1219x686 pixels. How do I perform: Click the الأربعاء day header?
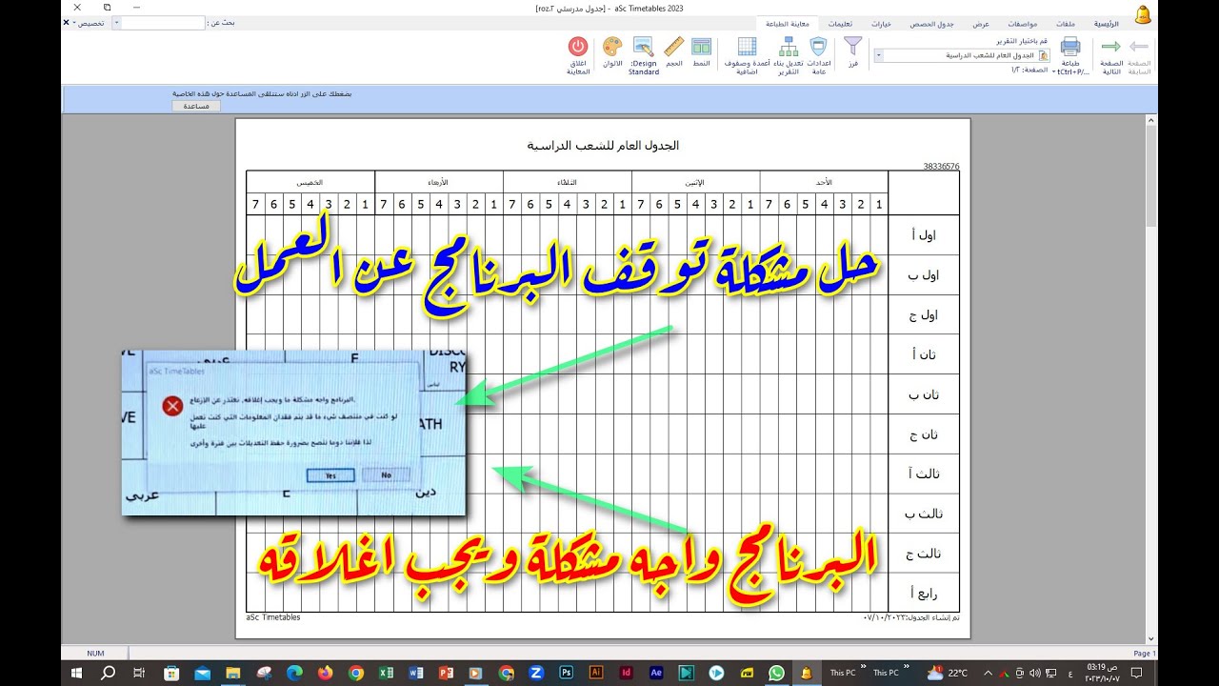coord(439,181)
